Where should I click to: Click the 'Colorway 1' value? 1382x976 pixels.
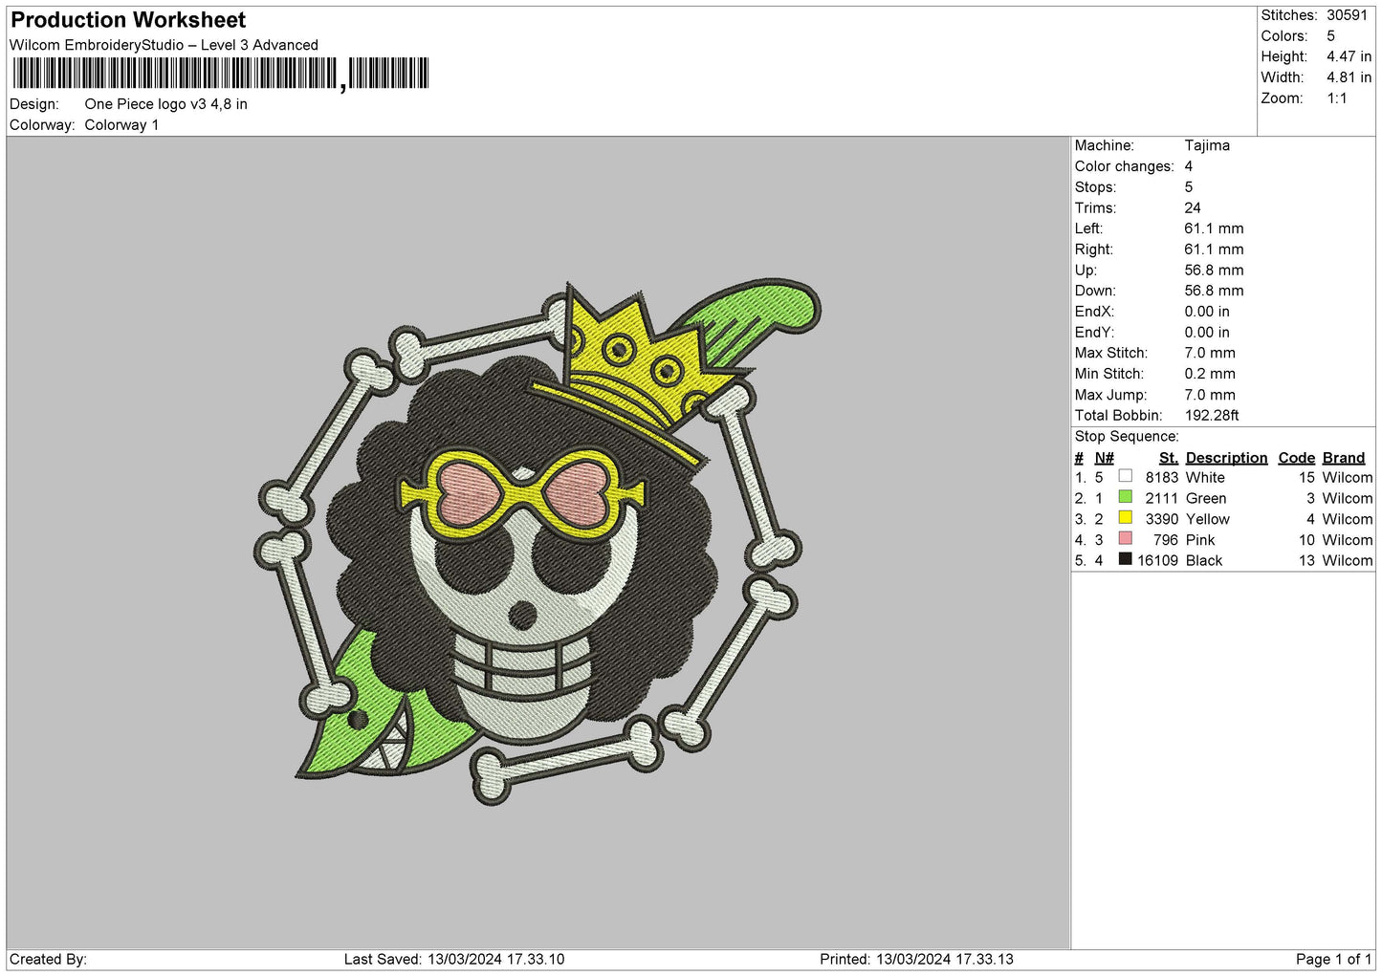tap(121, 125)
